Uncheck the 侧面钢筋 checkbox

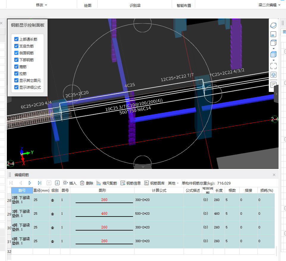(16, 53)
